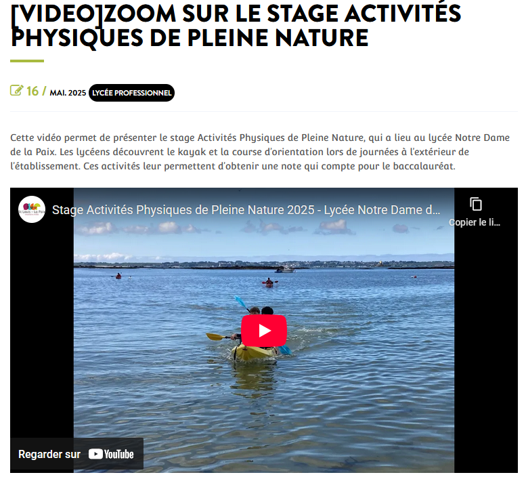
Task: Play the embedded YouTube video
Action: point(263,331)
